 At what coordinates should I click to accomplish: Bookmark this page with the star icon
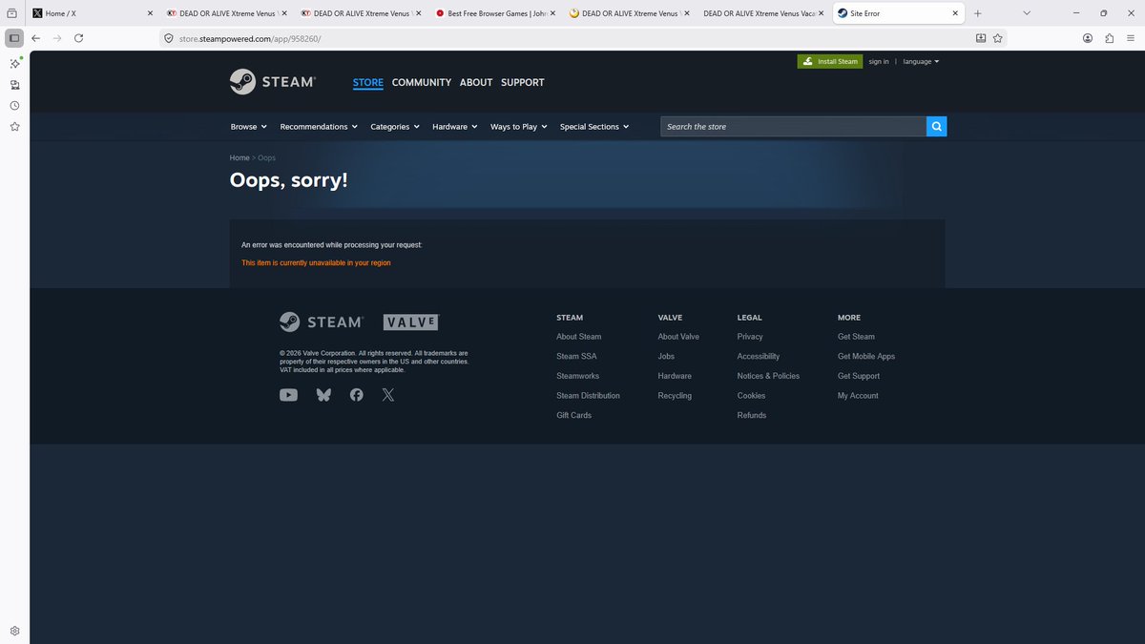pos(998,38)
